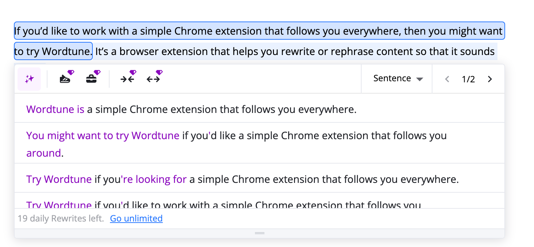Click the panel resize handle bar
The height and width of the screenshot is (247, 534).
tap(260, 233)
